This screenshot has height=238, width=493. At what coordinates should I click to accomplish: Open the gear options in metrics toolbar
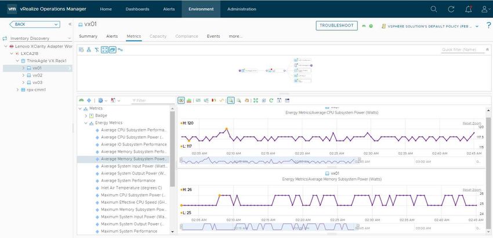103,101
